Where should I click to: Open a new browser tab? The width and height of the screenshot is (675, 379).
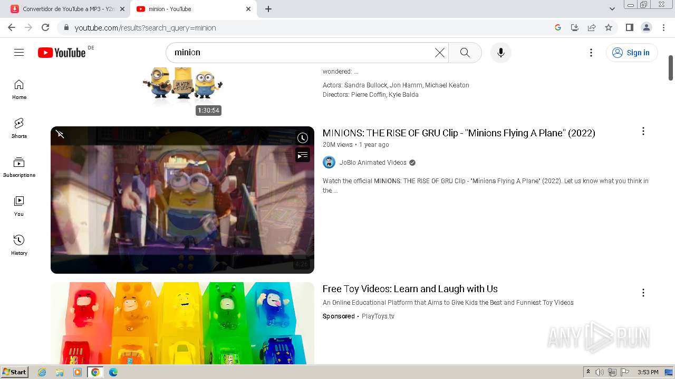click(x=268, y=9)
